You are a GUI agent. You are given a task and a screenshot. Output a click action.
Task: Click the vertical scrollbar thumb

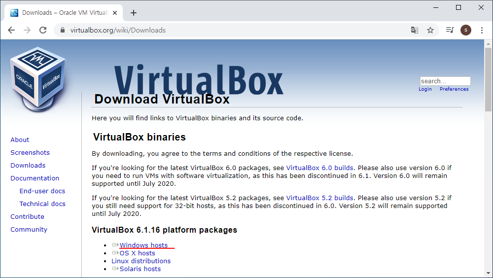coord(488,79)
